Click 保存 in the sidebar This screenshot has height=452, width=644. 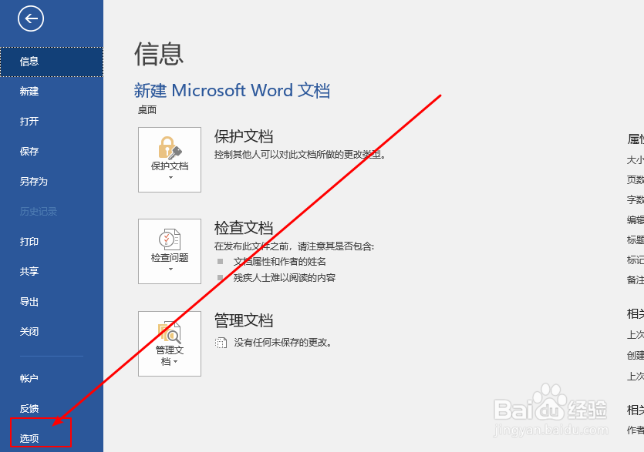(x=52, y=152)
